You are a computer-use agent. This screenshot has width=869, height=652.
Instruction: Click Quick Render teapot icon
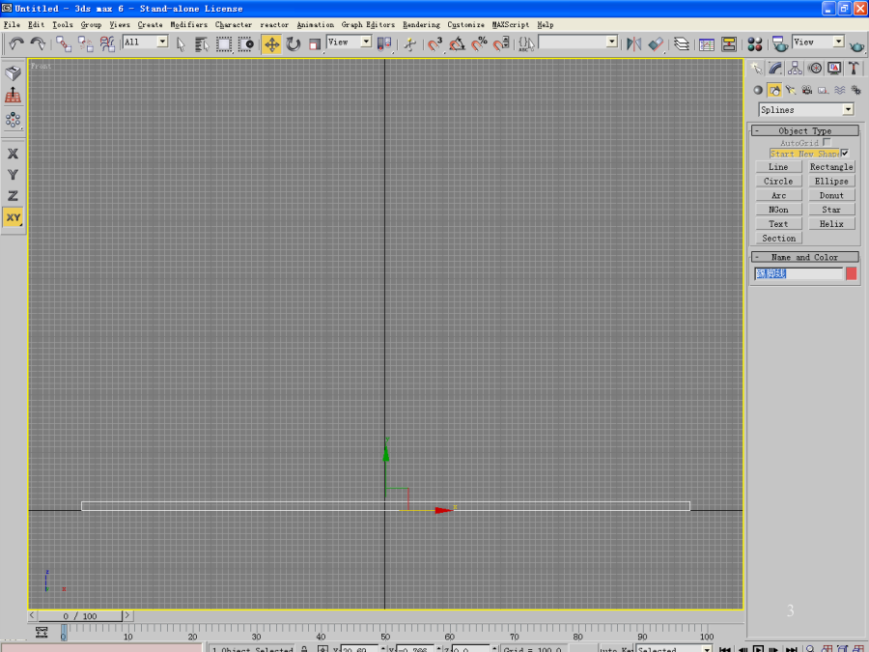856,44
